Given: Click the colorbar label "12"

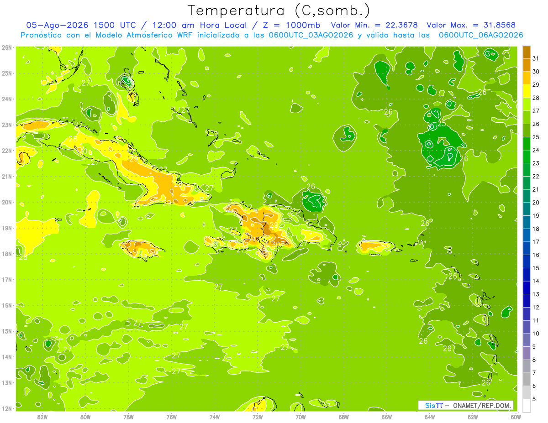Looking at the screenshot, I should (537, 308).
